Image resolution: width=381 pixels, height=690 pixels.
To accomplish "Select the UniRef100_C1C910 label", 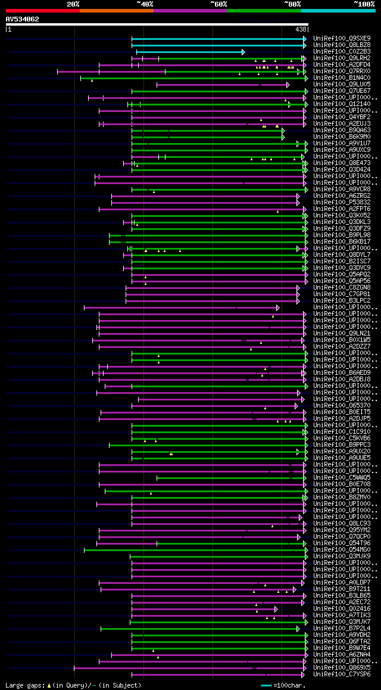I will tap(342, 432).
